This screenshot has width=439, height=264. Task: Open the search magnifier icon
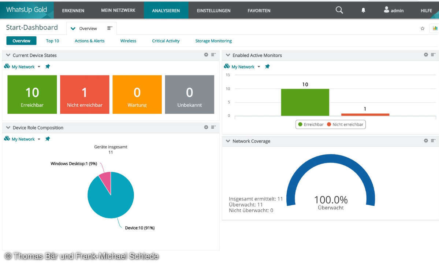click(339, 10)
